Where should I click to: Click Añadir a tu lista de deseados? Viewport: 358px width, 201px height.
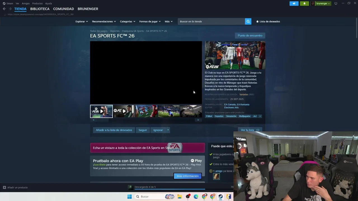(x=114, y=130)
